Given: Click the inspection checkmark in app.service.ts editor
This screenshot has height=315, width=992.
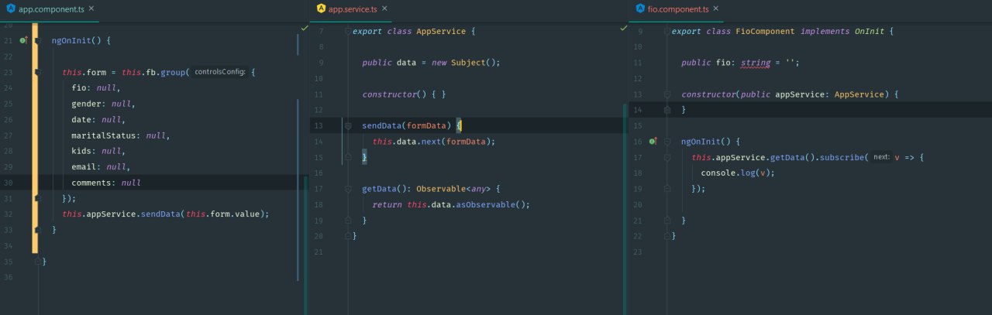Looking at the screenshot, I should (x=624, y=28).
